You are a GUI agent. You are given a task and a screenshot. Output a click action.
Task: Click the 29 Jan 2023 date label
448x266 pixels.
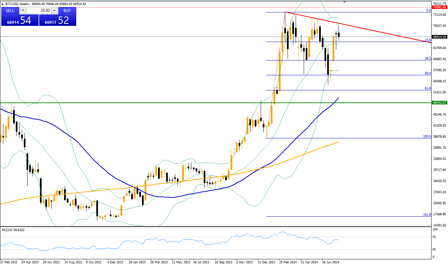(x=137, y=262)
